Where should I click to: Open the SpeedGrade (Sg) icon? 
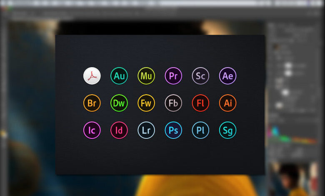pyautogui.click(x=227, y=130)
